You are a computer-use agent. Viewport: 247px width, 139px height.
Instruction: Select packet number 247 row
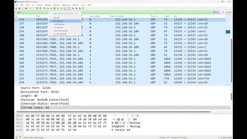120,55
